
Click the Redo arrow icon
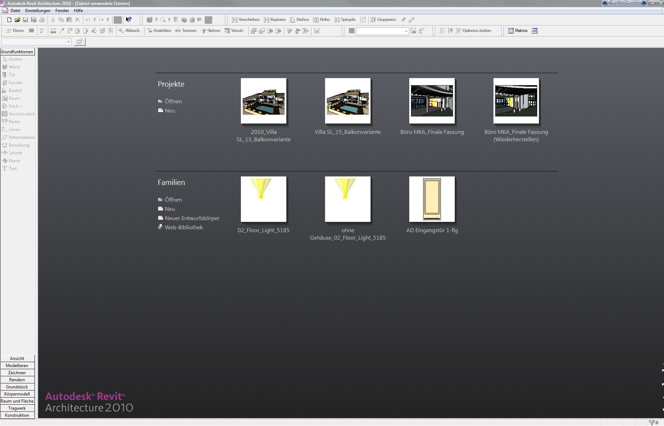click(101, 20)
